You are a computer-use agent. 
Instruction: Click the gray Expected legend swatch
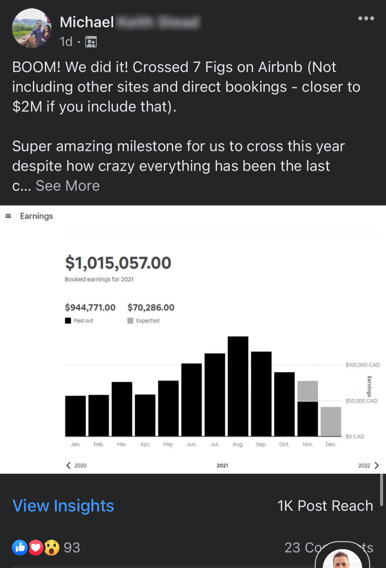coord(130,320)
